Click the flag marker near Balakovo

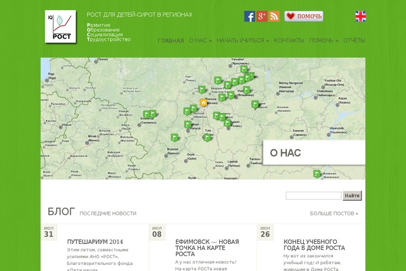317,173
